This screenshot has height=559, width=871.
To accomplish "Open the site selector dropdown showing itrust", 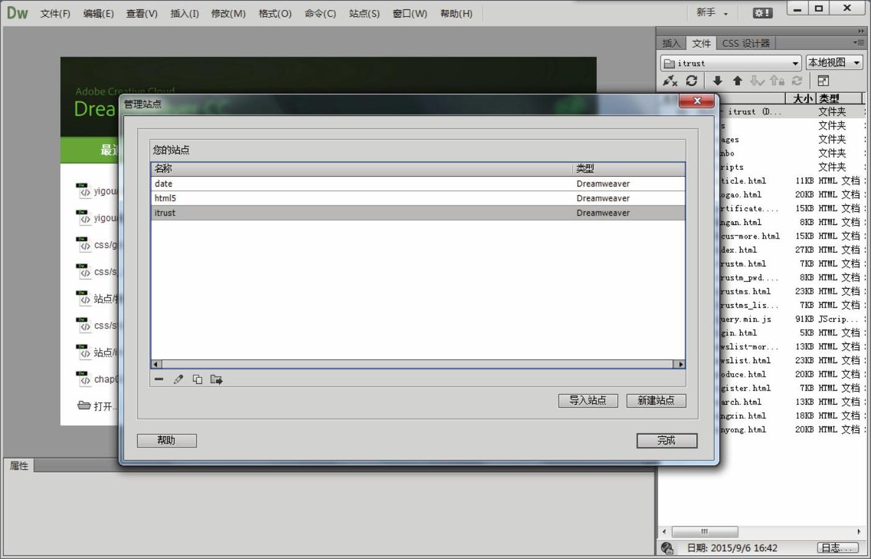I will tap(731, 63).
